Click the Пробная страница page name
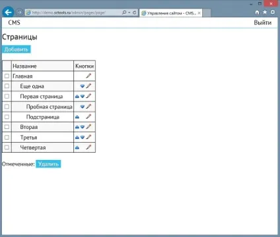The image size is (280, 237). (50, 107)
